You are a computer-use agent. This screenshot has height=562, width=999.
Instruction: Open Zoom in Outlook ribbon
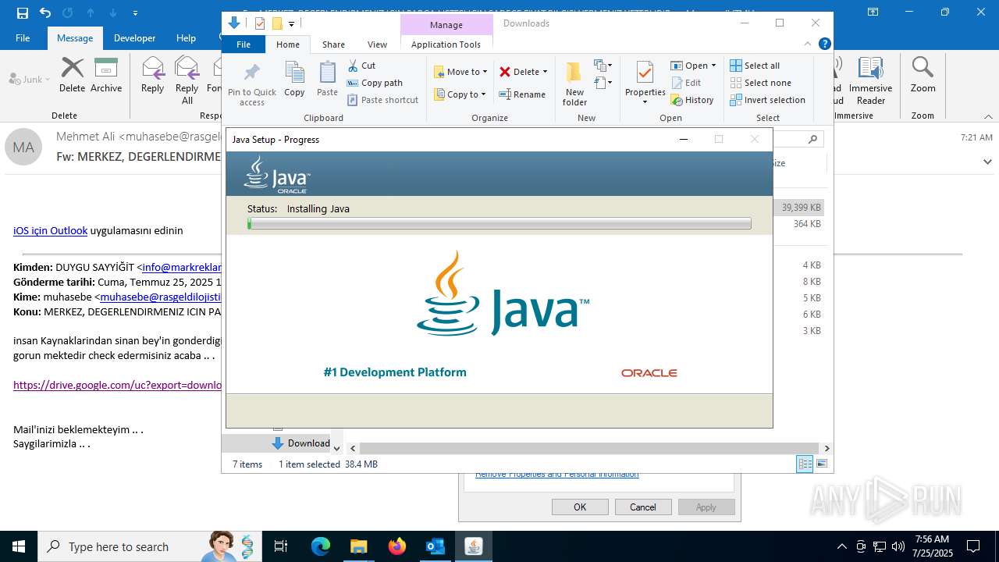tap(923, 75)
